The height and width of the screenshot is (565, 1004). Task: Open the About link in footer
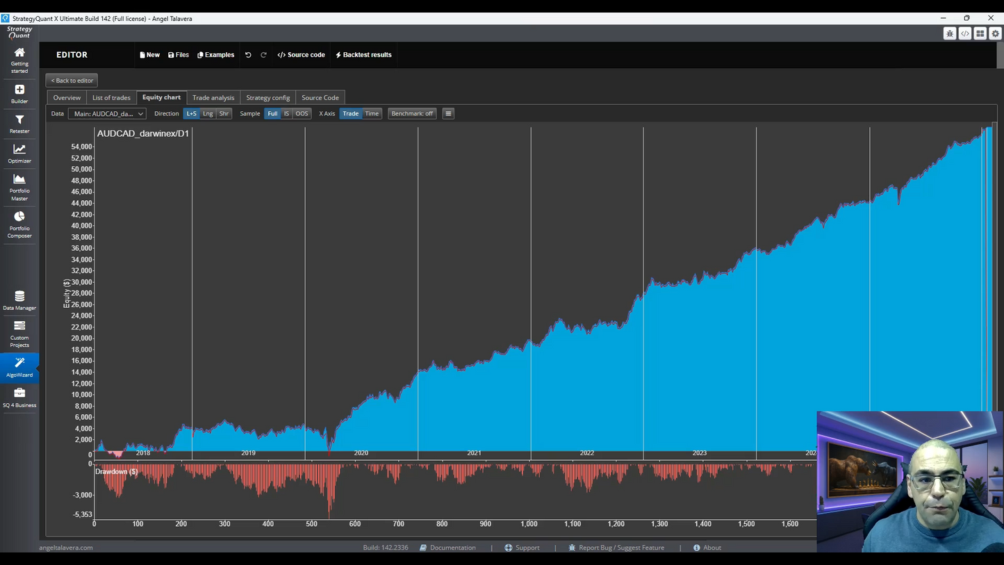pyautogui.click(x=707, y=548)
